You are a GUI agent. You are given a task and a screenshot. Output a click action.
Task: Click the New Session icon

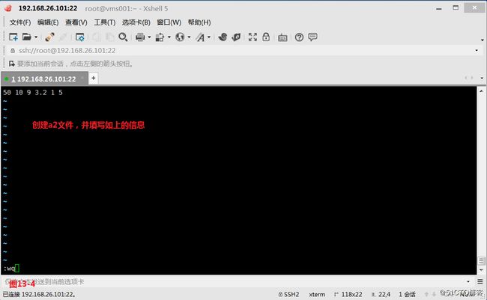(x=13, y=37)
